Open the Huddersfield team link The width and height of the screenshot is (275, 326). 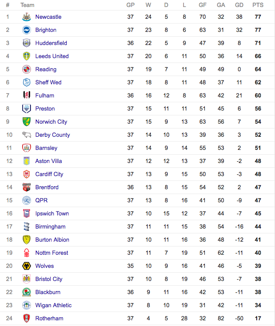tap(51, 43)
